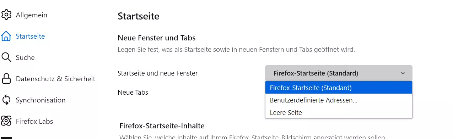Click the Firefox Labs atom icon
453x139 pixels.
(6, 121)
